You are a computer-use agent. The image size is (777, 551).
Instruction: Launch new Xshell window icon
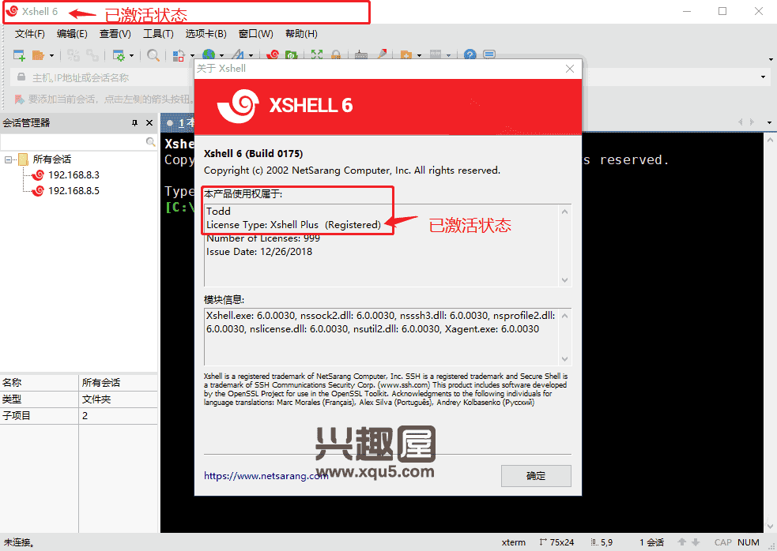click(273, 54)
